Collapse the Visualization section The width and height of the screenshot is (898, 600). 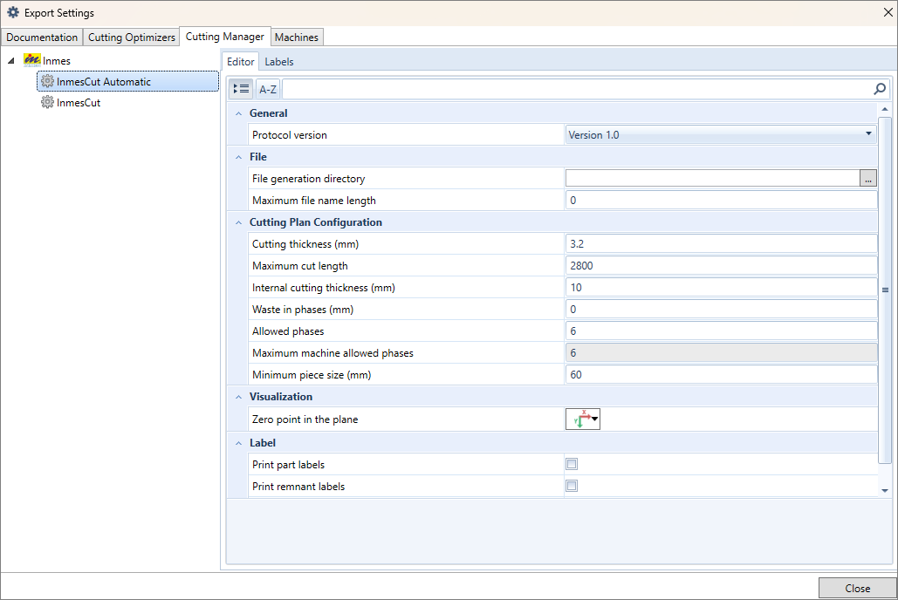239,397
